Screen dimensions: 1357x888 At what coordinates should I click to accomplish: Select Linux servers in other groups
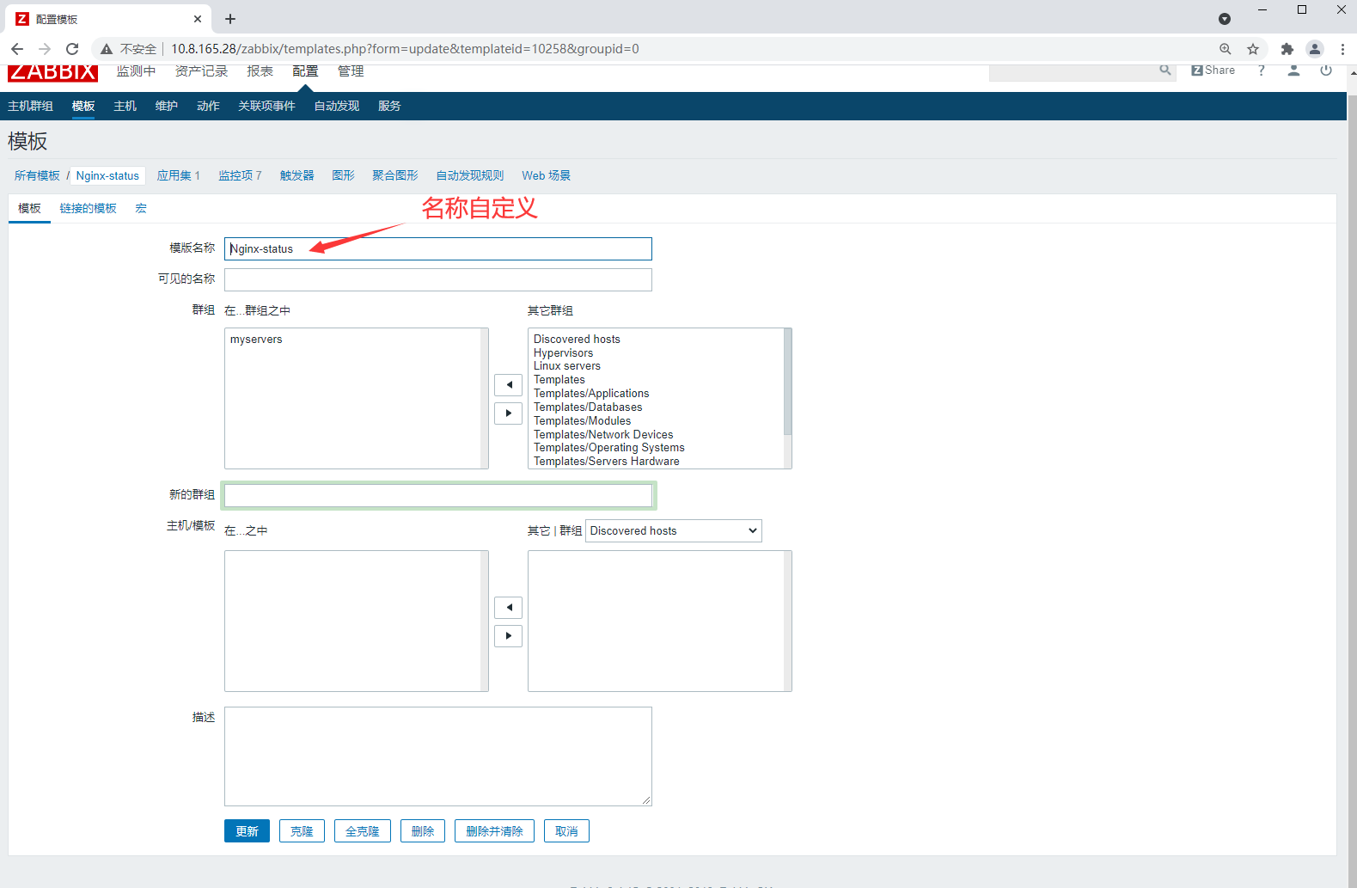point(567,366)
